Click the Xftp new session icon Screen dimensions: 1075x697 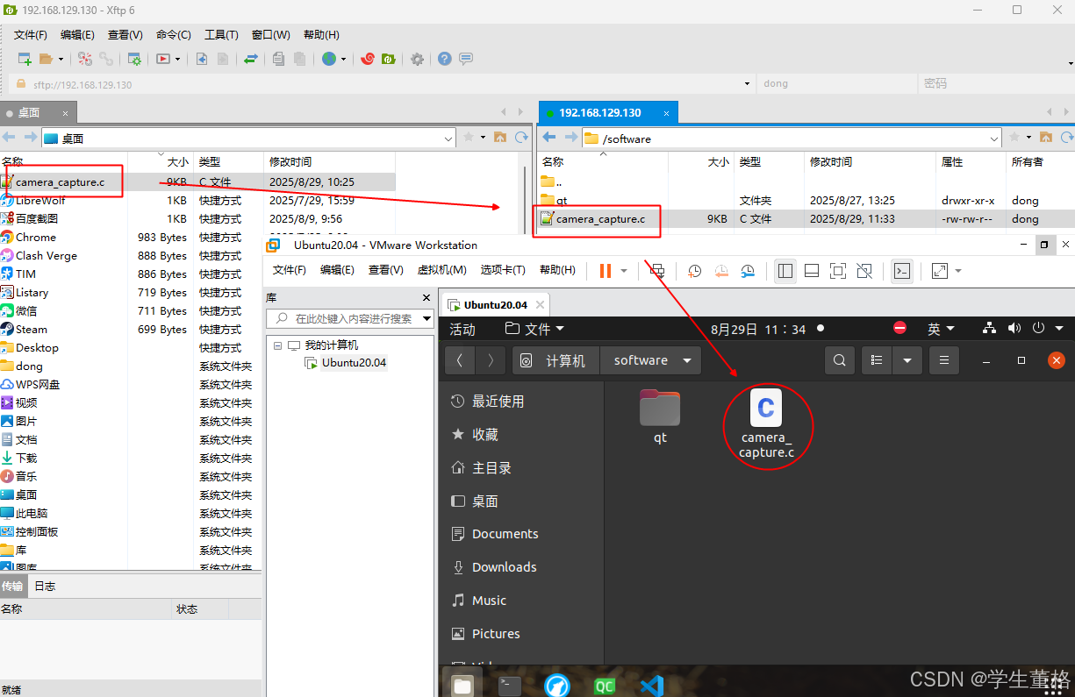pyautogui.click(x=25, y=59)
